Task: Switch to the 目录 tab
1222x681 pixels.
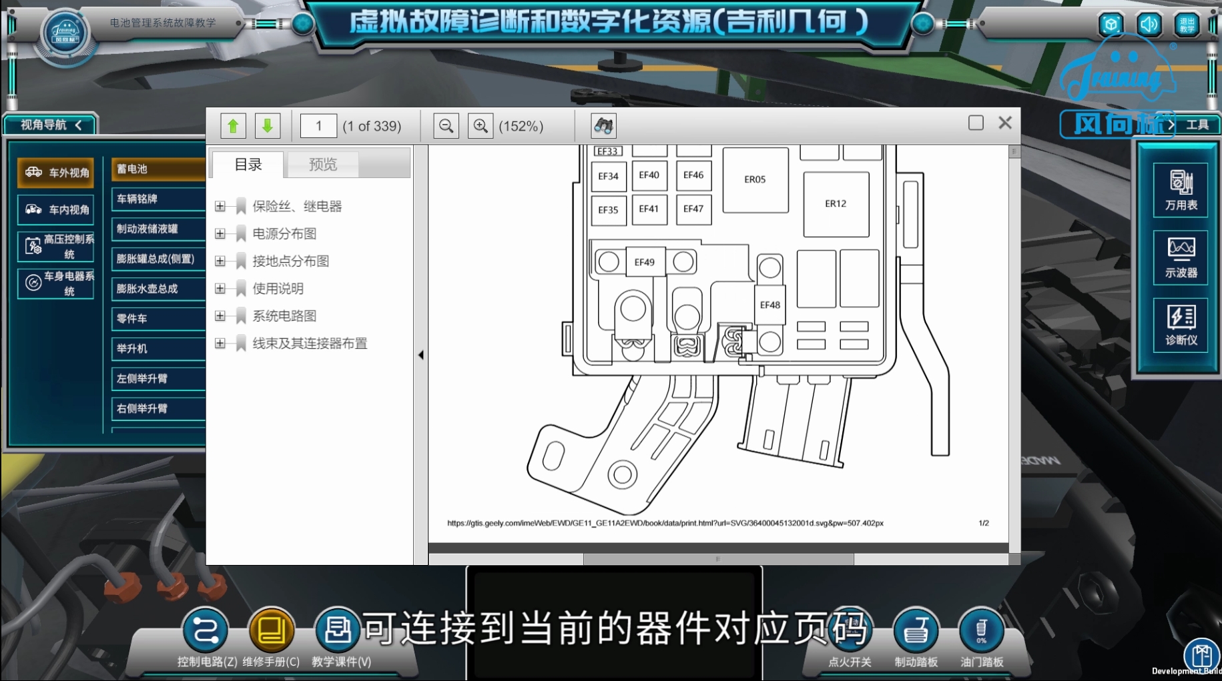Action: pos(248,164)
